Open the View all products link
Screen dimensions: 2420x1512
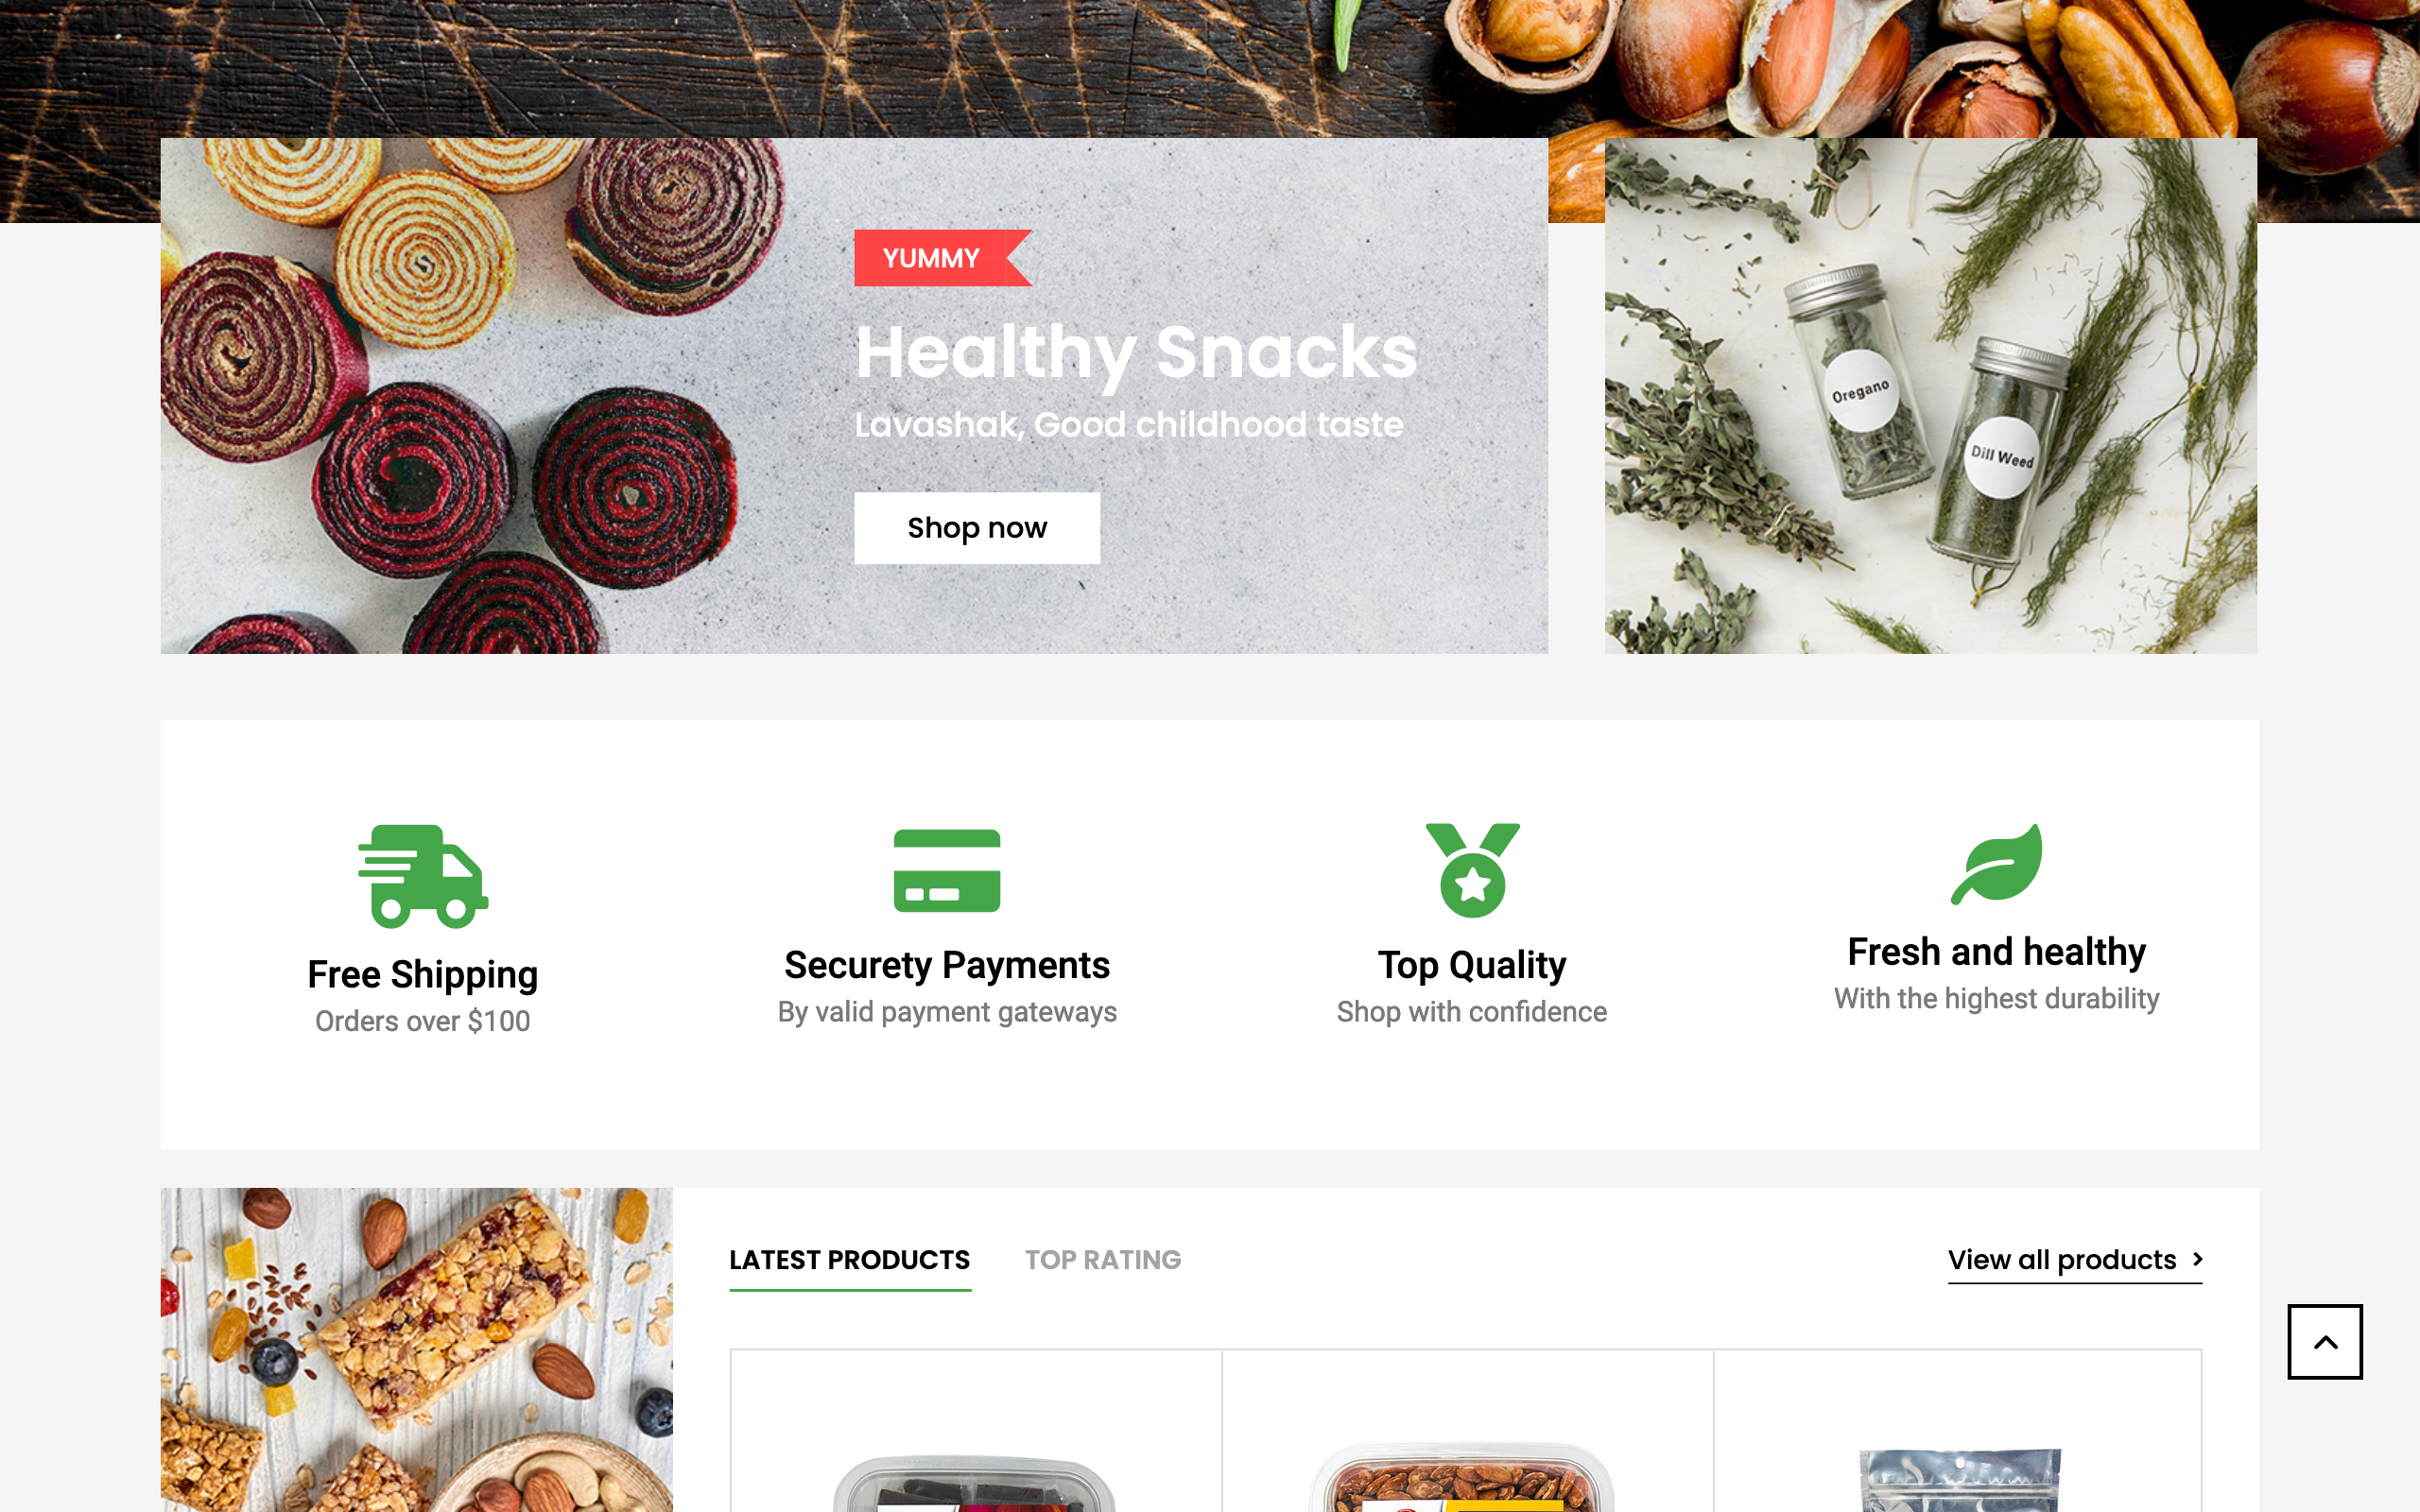click(x=2062, y=1260)
